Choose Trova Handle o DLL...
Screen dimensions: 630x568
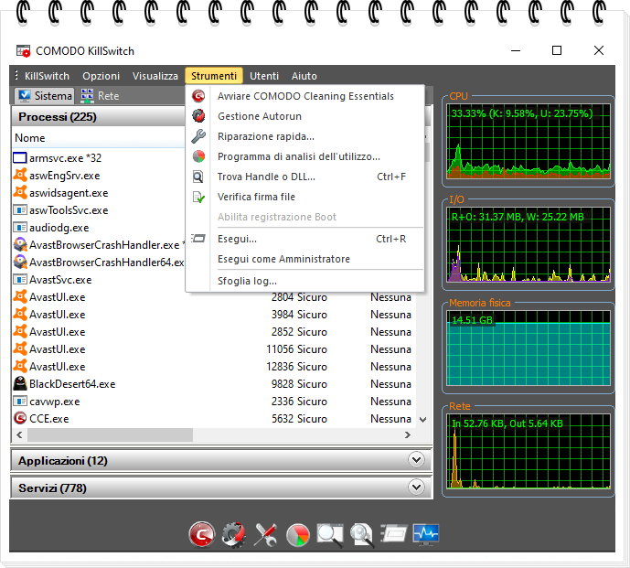(x=304, y=177)
